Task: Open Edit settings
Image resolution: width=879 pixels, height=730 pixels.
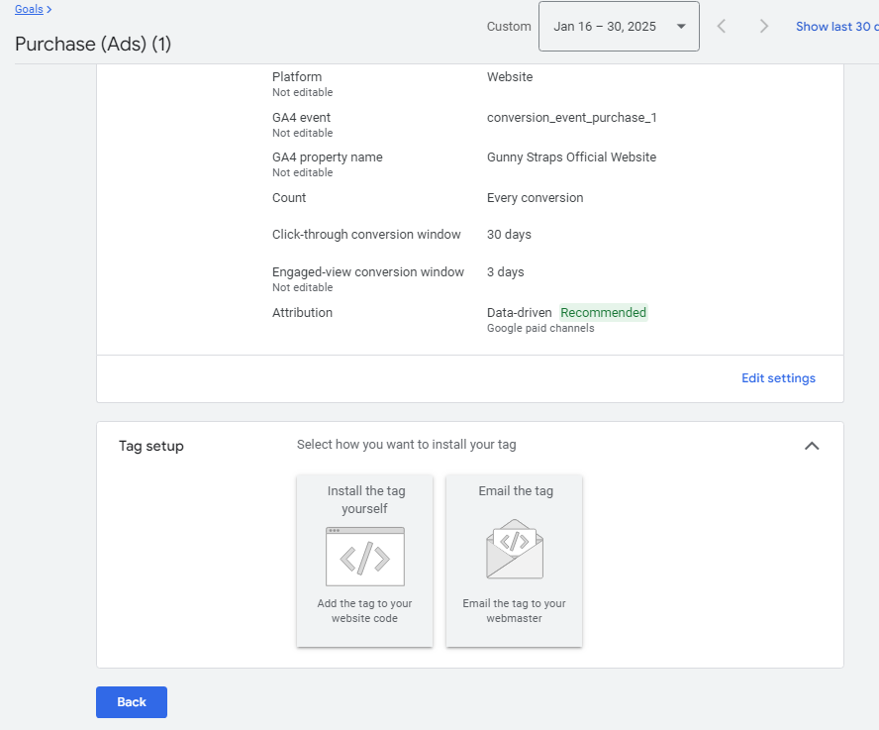Action: tap(778, 377)
